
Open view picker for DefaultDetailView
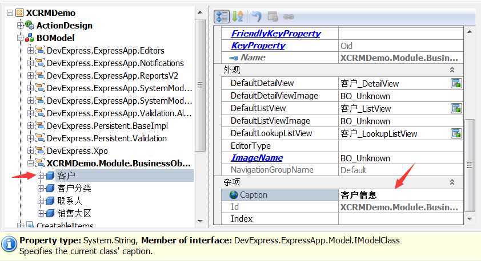[x=456, y=83]
